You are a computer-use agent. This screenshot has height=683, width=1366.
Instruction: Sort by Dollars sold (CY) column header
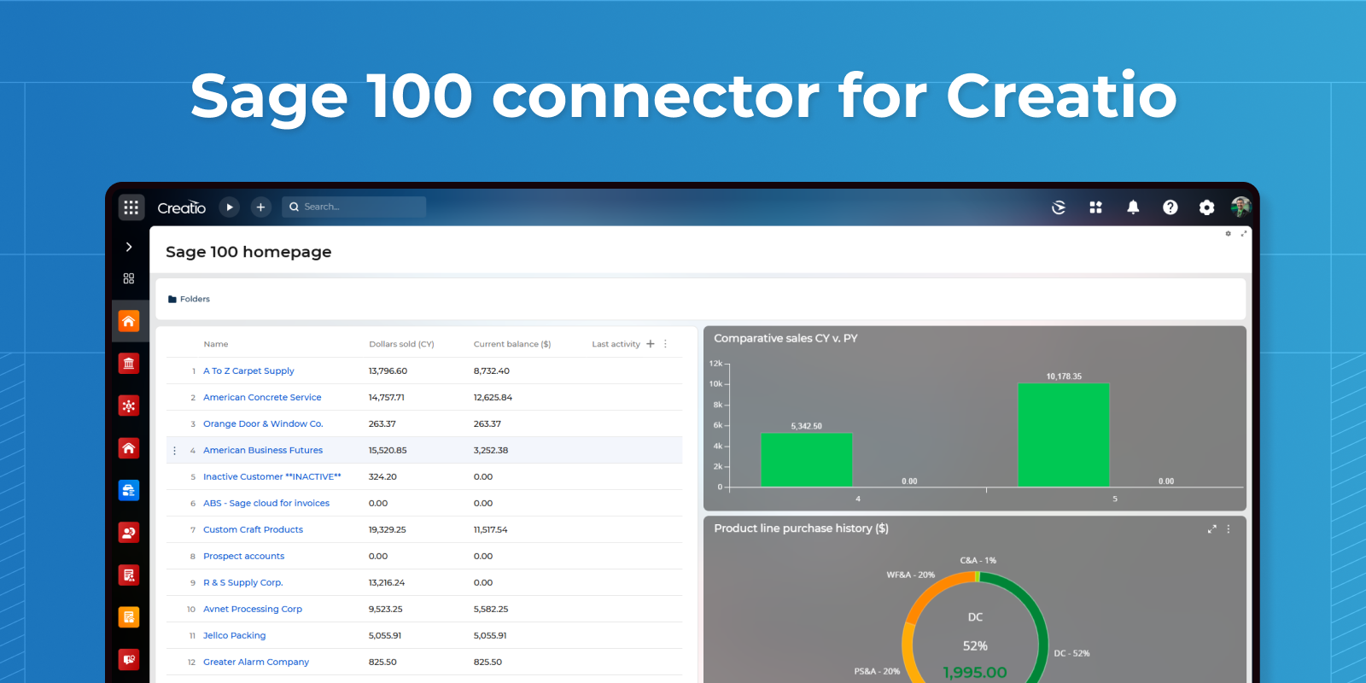point(401,344)
